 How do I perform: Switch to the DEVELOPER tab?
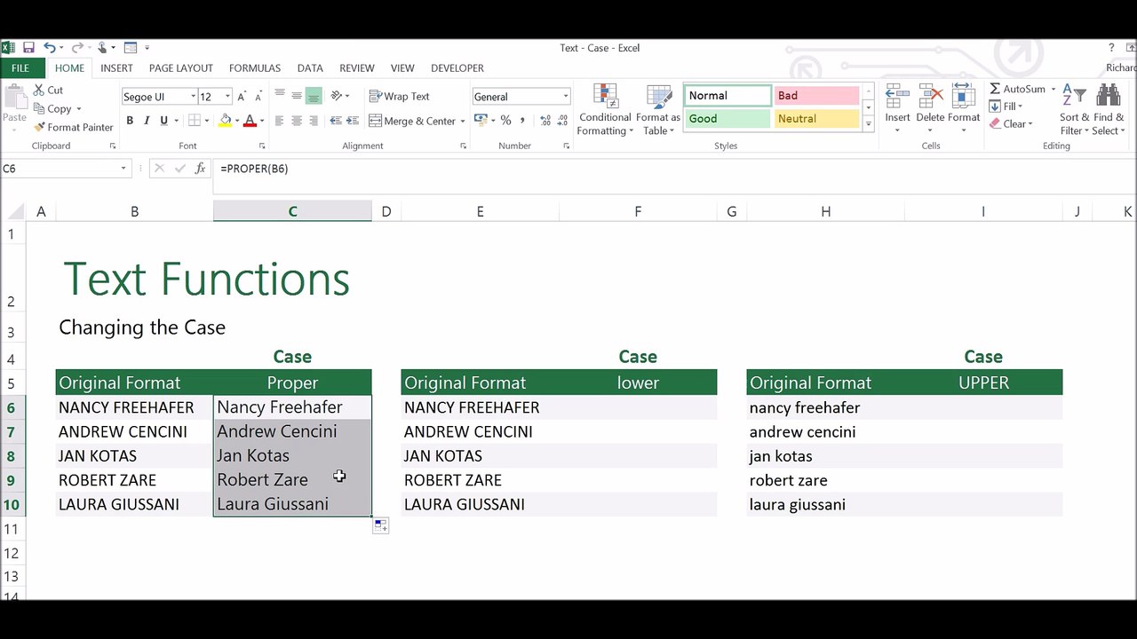coord(457,68)
